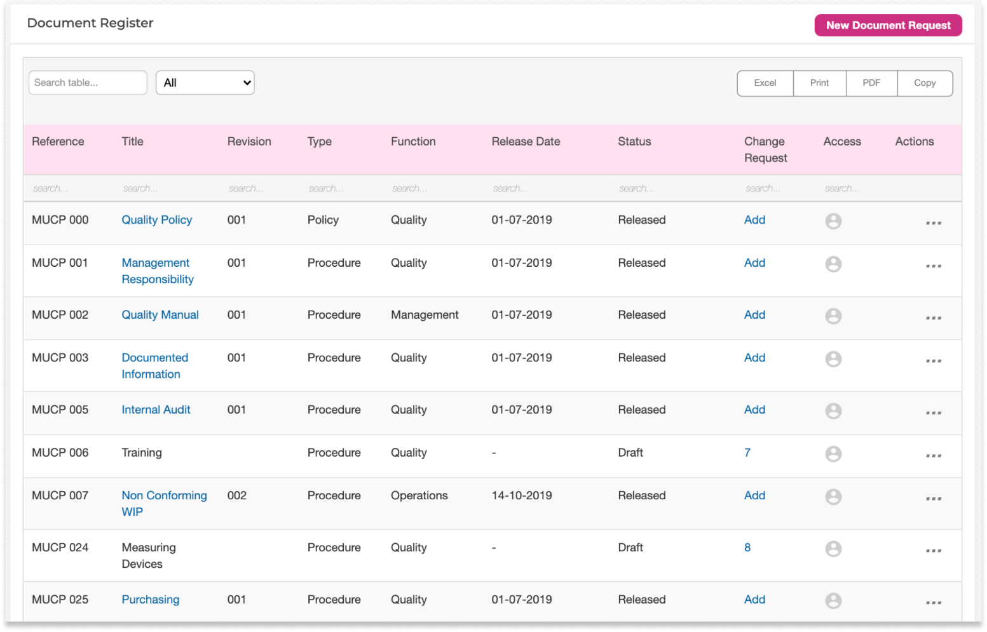Screen dimensions: 987x632
Task: Open access icon for MUCP 000 row
Action: (833, 221)
